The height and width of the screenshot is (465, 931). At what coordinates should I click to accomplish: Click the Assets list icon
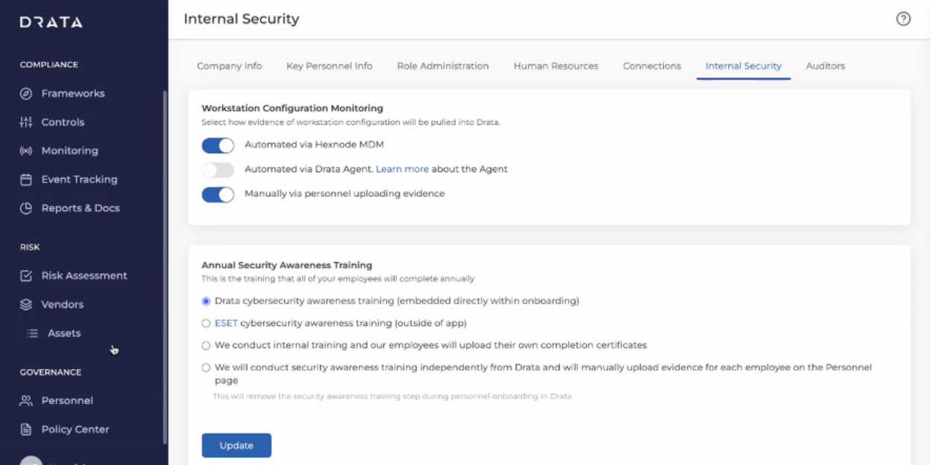(33, 333)
